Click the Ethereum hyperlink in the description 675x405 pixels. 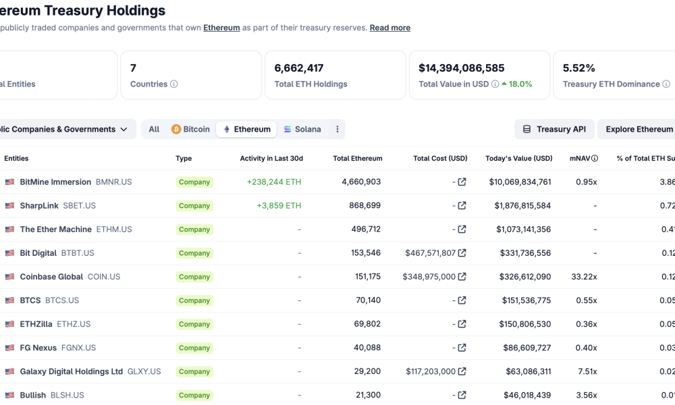click(221, 28)
